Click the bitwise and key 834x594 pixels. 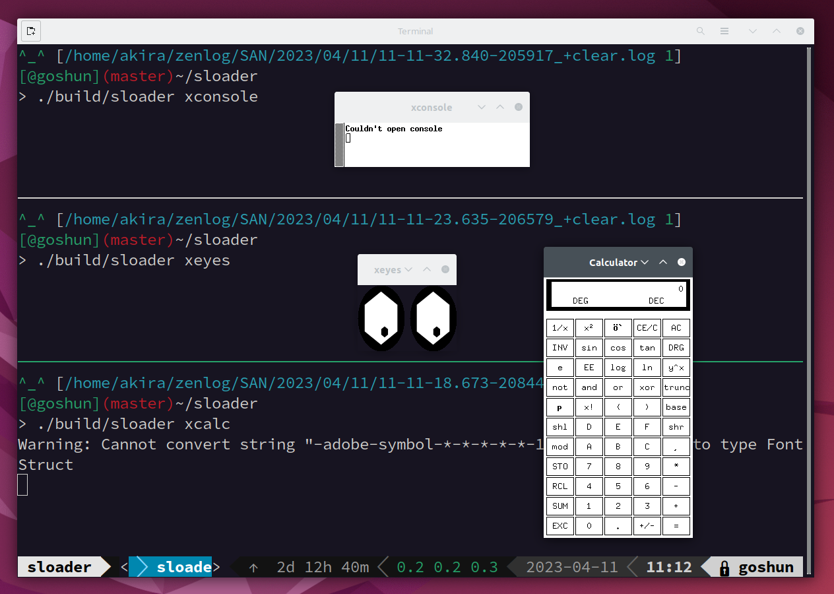point(589,387)
